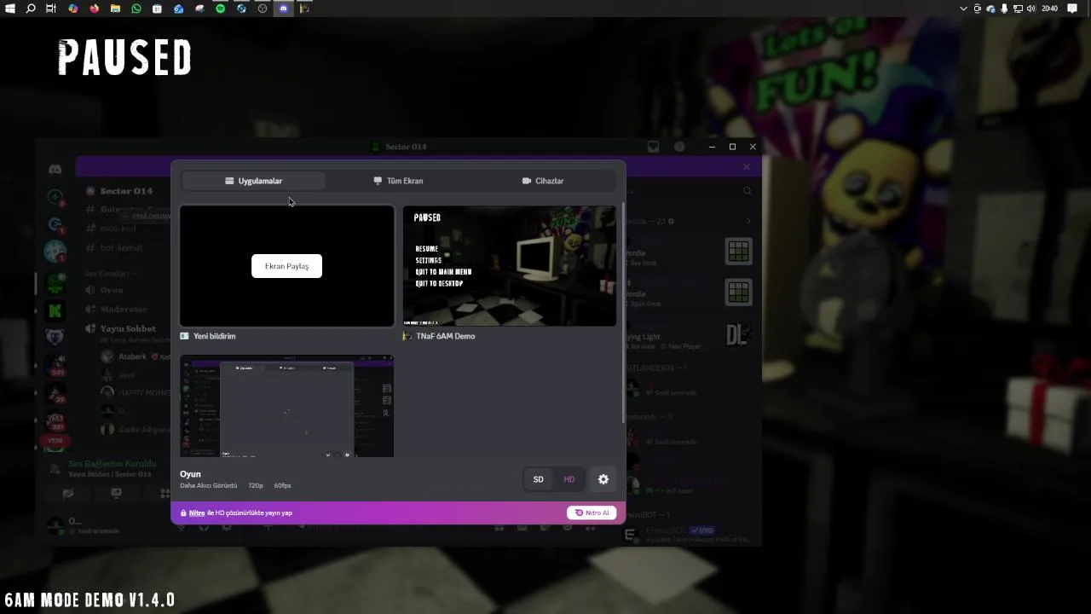Open first Wordle activity grid icon
Screen dimensions: 1091x614
click(738, 252)
